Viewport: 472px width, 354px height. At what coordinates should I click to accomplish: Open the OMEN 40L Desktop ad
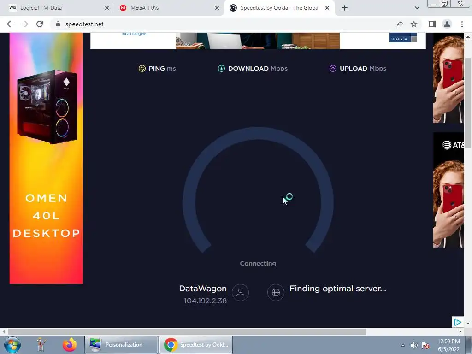pos(46,158)
